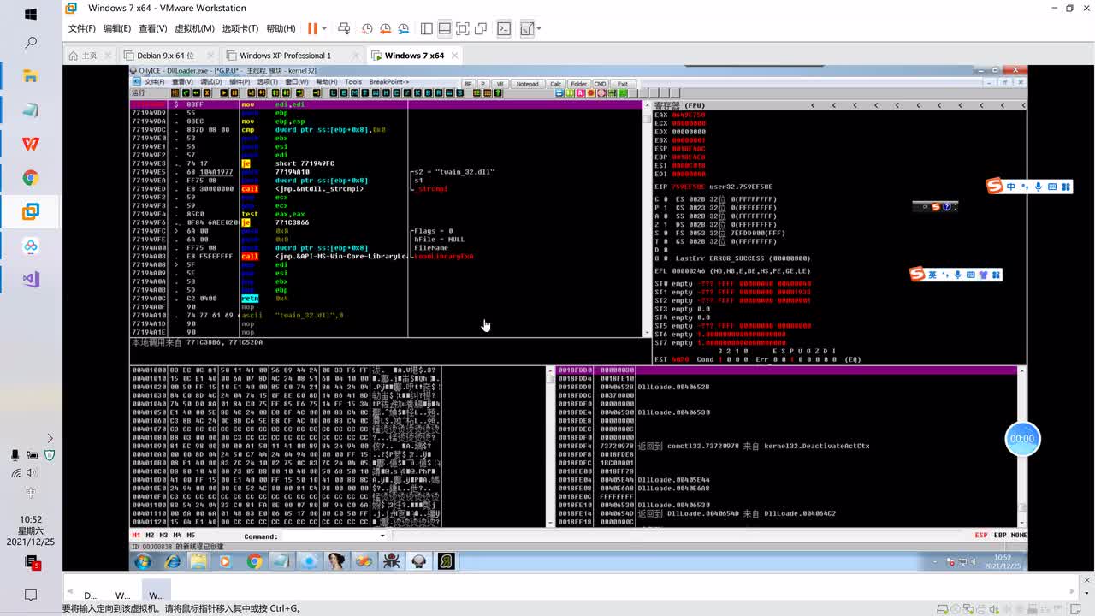Enter VMware full screen mode

pyautogui.click(x=463, y=28)
